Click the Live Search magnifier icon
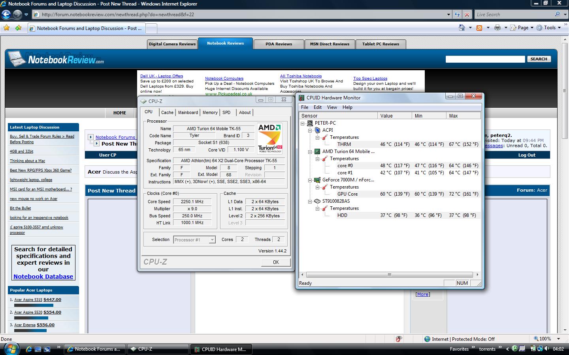The image size is (569, 355). click(x=558, y=14)
